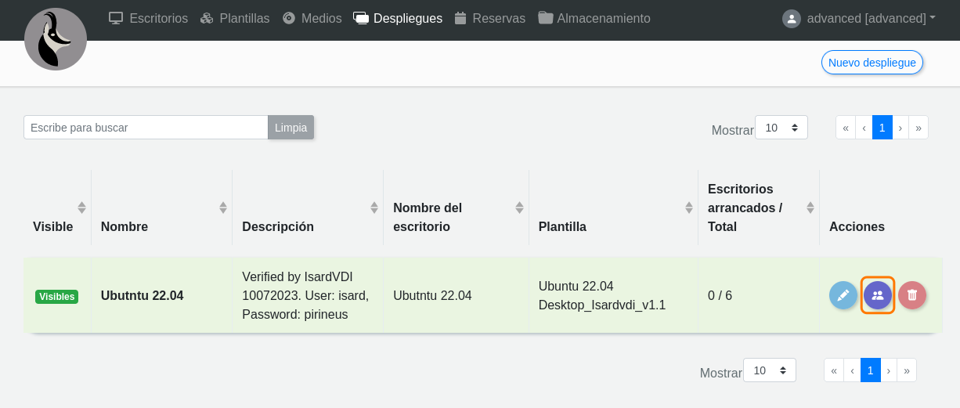Sort by the Visible column arrows
The image size is (960, 408).
click(x=81, y=208)
